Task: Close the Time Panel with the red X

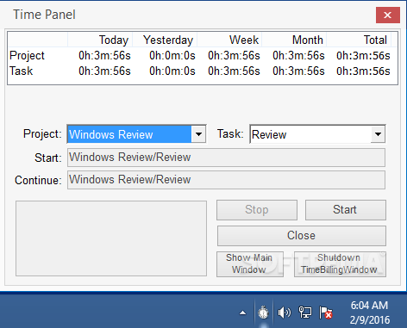Action: 388,15
